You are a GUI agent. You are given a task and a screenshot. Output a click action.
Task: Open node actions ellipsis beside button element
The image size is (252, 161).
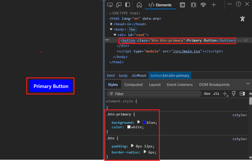click(107, 40)
